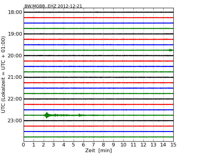The width and height of the screenshot is (197, 157).
Task: Click x-axis tick label 10
Action: (123, 145)
